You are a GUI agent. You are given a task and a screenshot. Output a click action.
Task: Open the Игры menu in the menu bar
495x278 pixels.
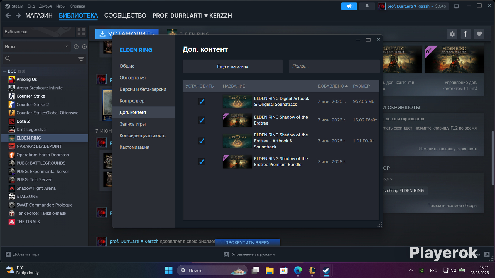61,6
